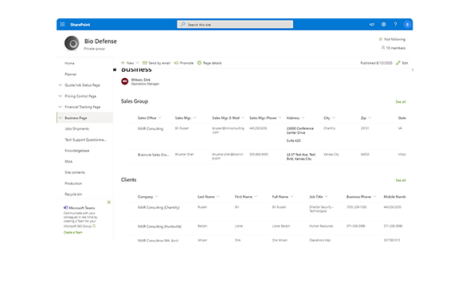
Task: Toggle Not following star
Action: tap(380, 39)
